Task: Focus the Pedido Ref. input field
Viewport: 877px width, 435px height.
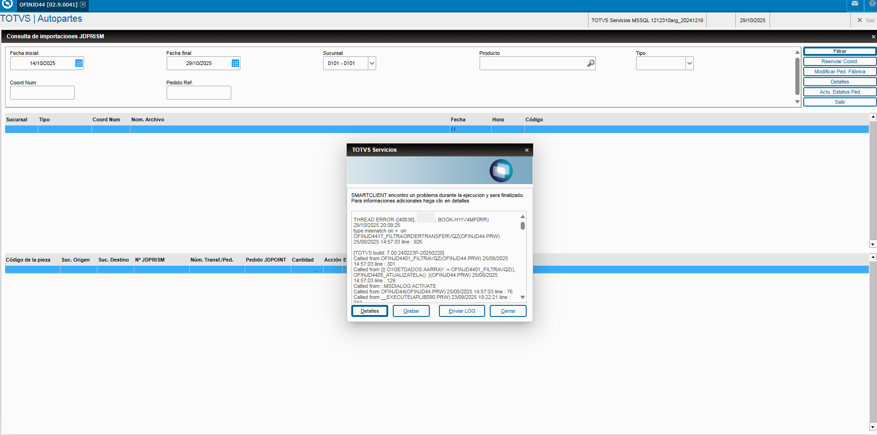Action: coord(199,93)
